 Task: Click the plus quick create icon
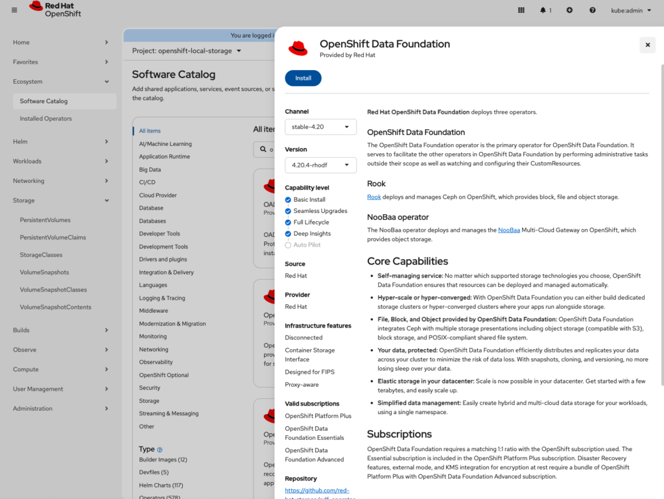tap(569, 10)
